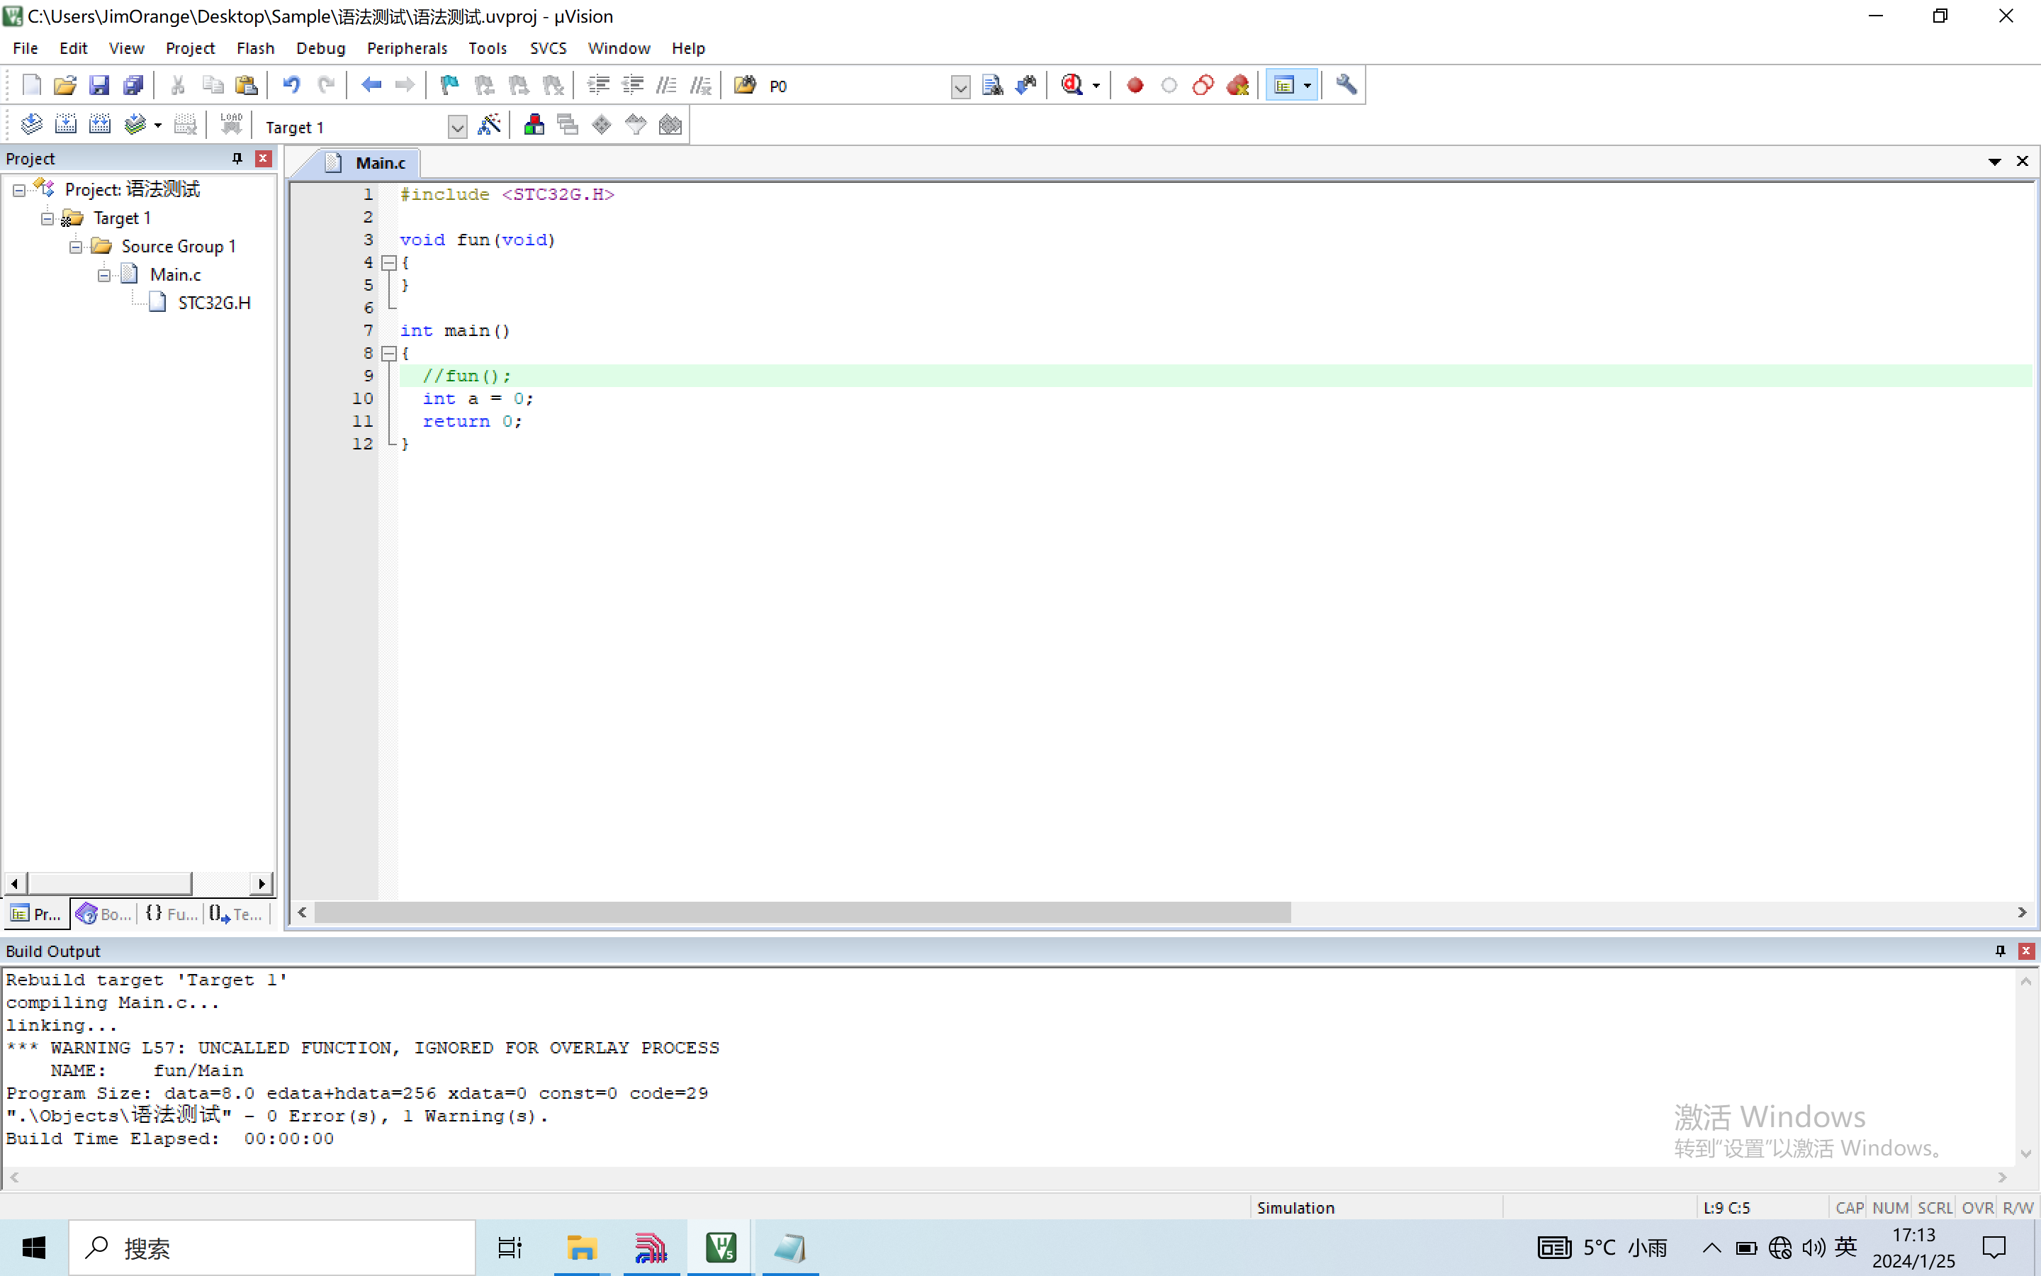This screenshot has width=2041, height=1276.
Task: Click the Enable/Disable Breakpoint icon
Action: click(1168, 85)
